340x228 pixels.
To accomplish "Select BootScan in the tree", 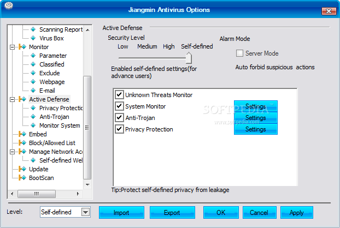I will coord(41,178).
